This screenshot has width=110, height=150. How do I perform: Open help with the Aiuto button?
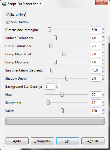coord(17,141)
